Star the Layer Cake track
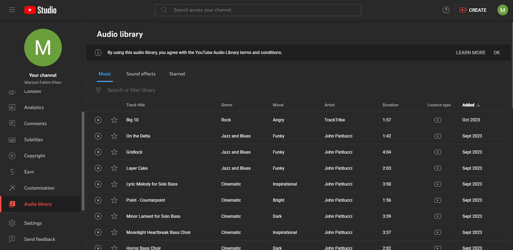Viewport: 513px width, 250px height. tap(114, 168)
